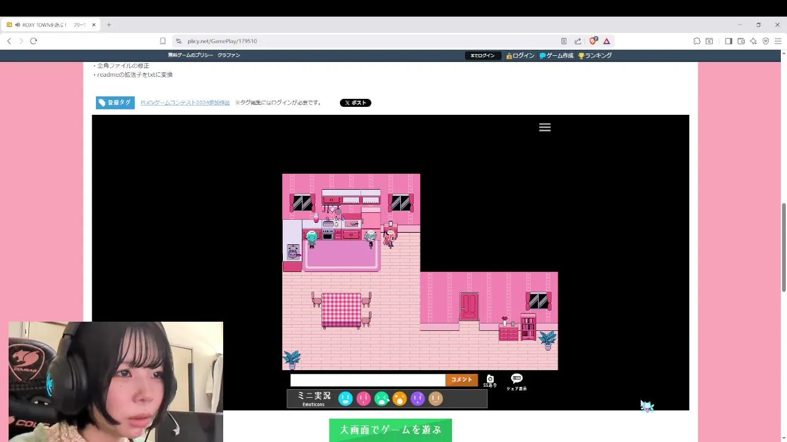Open the ゲーム作成 menu item
This screenshot has height=442, width=787.
pyautogui.click(x=556, y=55)
